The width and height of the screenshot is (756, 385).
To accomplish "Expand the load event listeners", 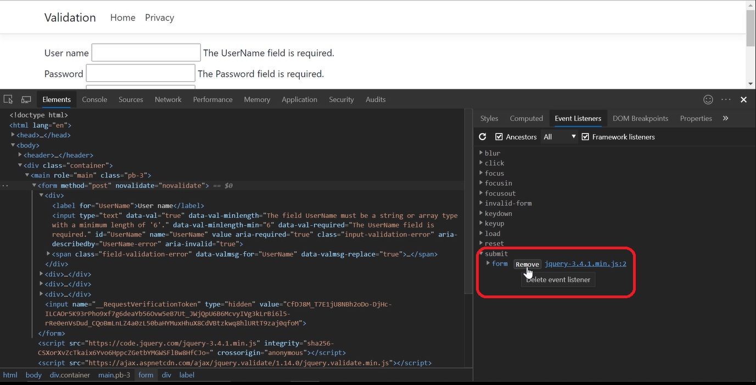I will pyautogui.click(x=481, y=233).
